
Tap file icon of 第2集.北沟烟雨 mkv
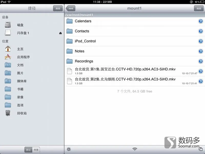[69, 81]
